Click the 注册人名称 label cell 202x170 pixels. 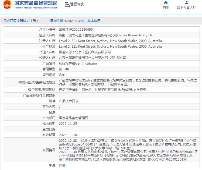click(x=30, y=35)
